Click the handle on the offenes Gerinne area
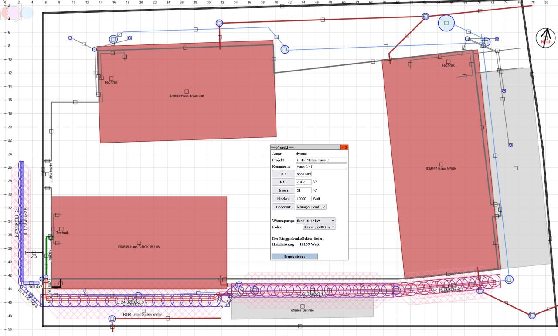The image size is (558, 336). coord(303,306)
